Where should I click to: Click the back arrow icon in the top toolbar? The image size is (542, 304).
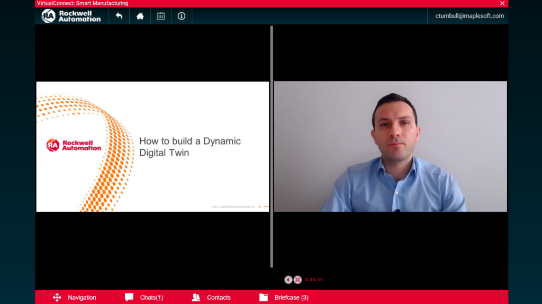[x=119, y=16]
